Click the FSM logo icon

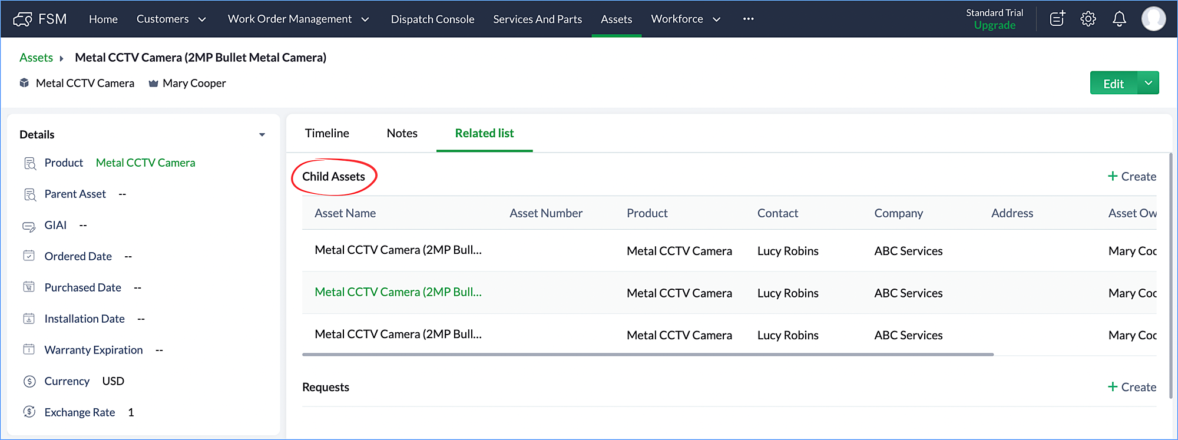pyautogui.click(x=22, y=19)
